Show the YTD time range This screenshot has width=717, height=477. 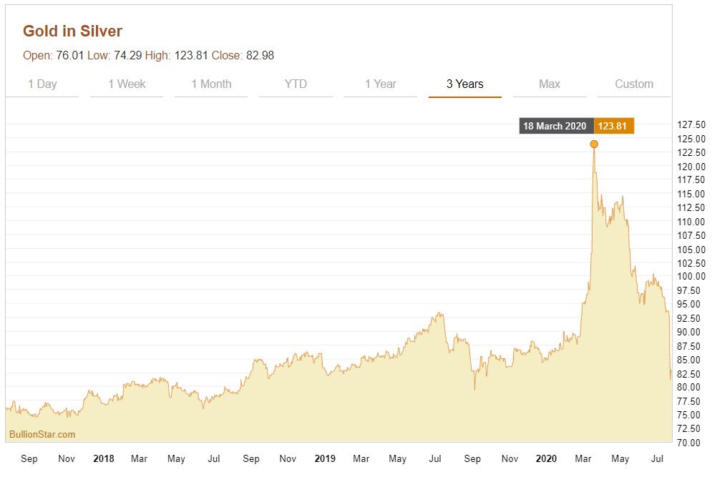[296, 84]
